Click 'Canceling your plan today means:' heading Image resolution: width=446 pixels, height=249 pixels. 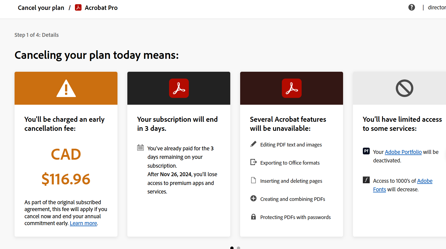coord(97,55)
